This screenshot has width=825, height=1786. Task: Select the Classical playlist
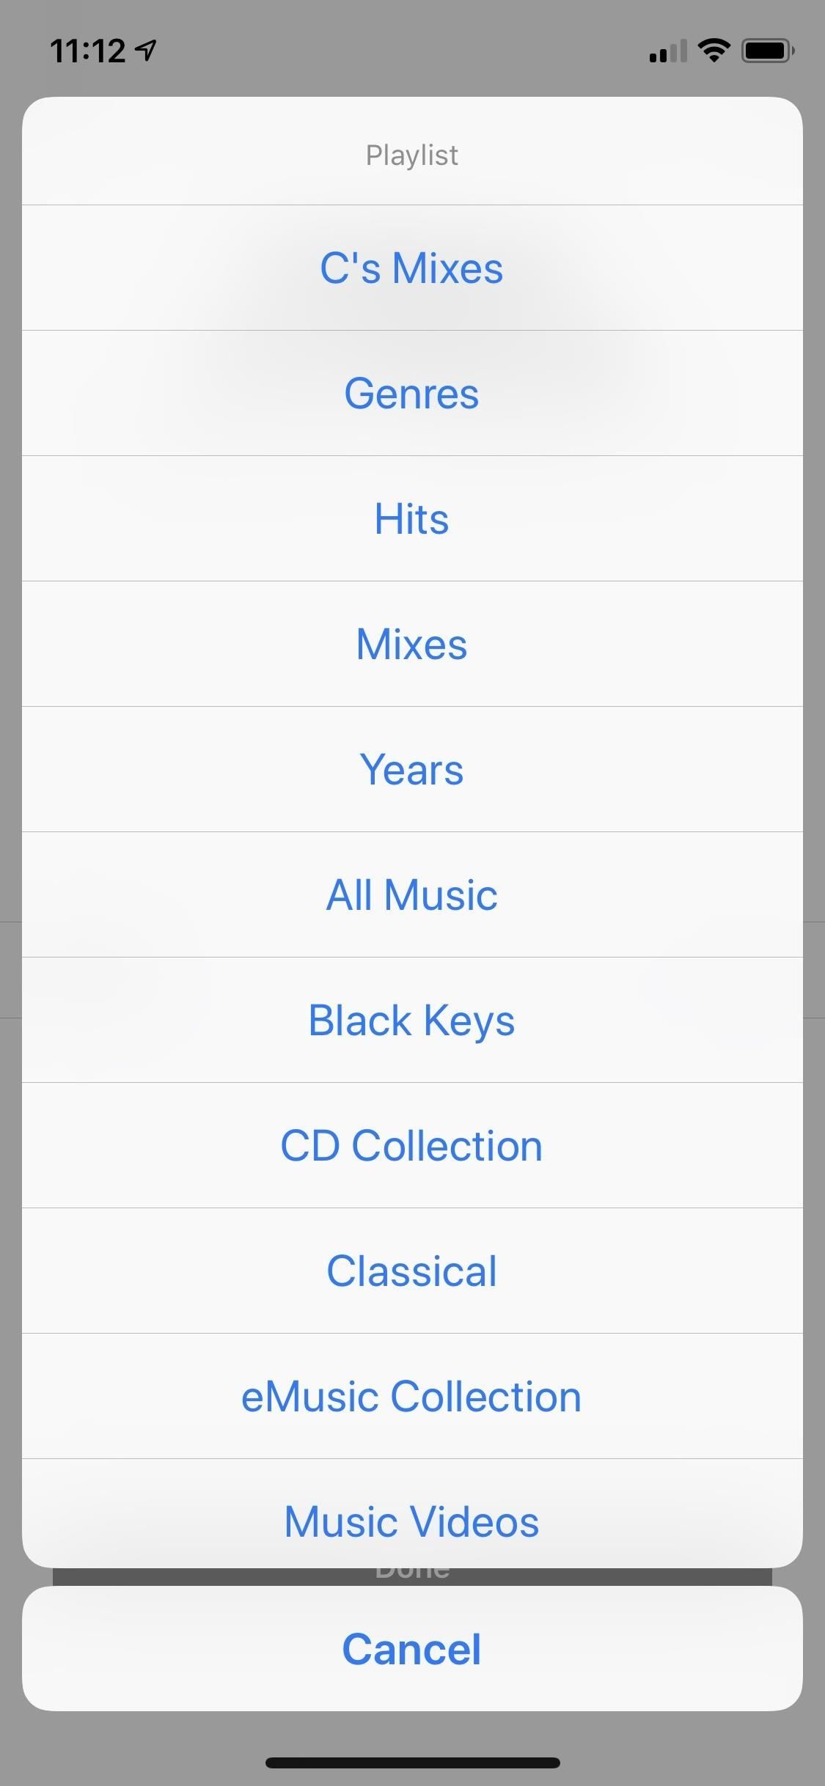click(x=411, y=1271)
